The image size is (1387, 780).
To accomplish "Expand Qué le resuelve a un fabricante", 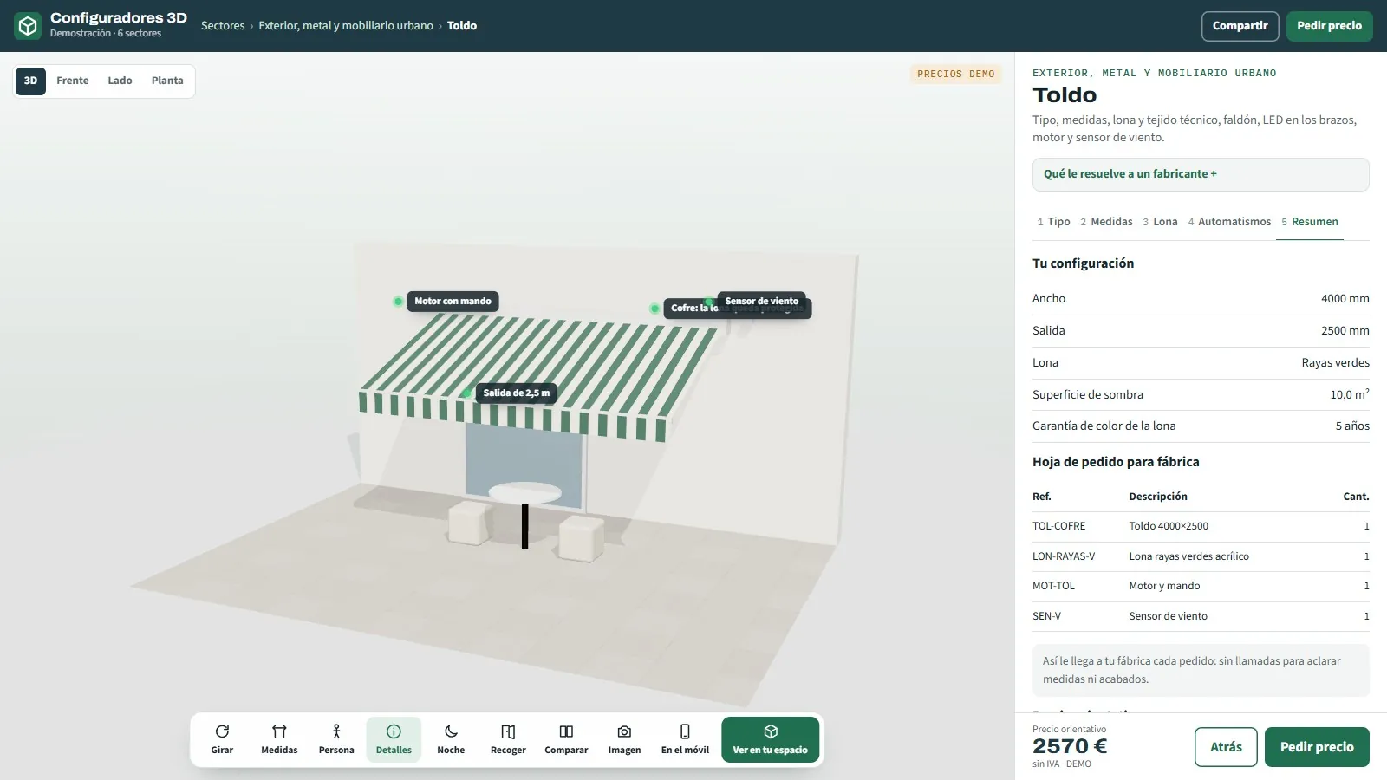I will [1201, 174].
